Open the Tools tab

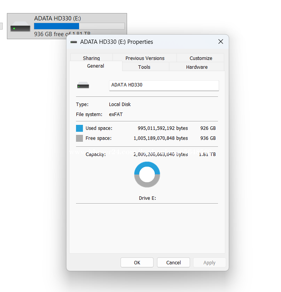pos(144,67)
